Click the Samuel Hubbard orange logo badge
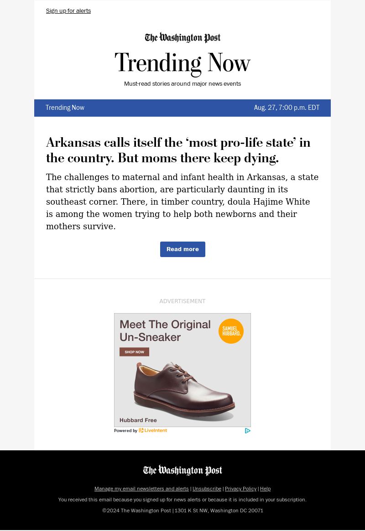This screenshot has height=531, width=365. 231,331
